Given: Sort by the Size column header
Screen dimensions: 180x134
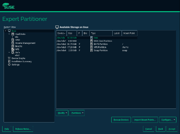Looking at the screenshot, I should coord(72,33).
